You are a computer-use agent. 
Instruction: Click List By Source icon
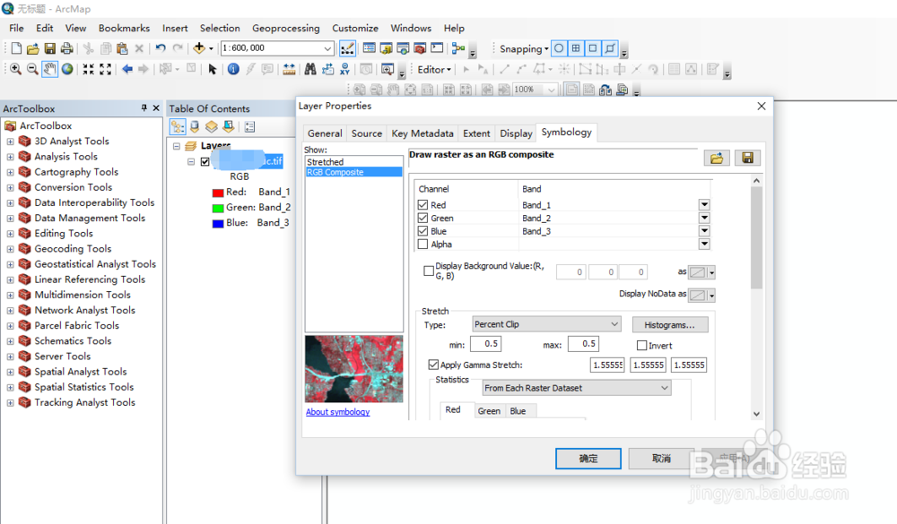tap(195, 127)
